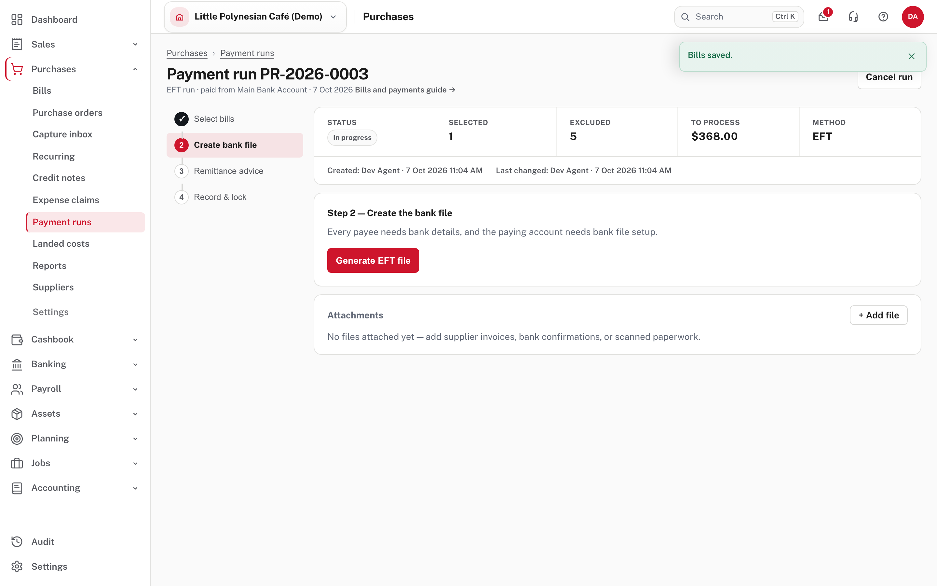Expand the Sales section chevron
This screenshot has height=586, width=937.
tap(135, 44)
